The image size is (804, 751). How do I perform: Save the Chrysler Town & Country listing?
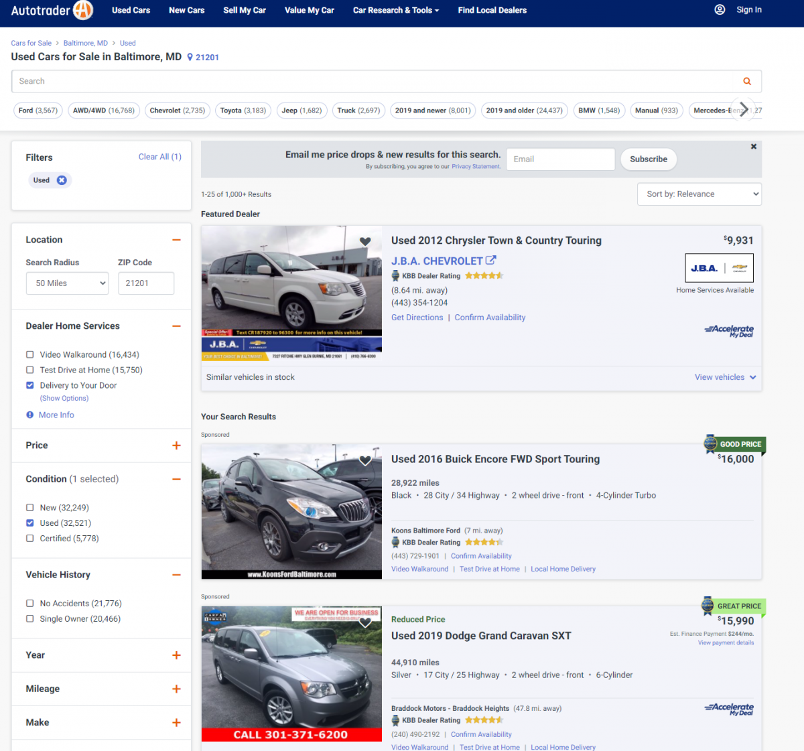tap(365, 242)
